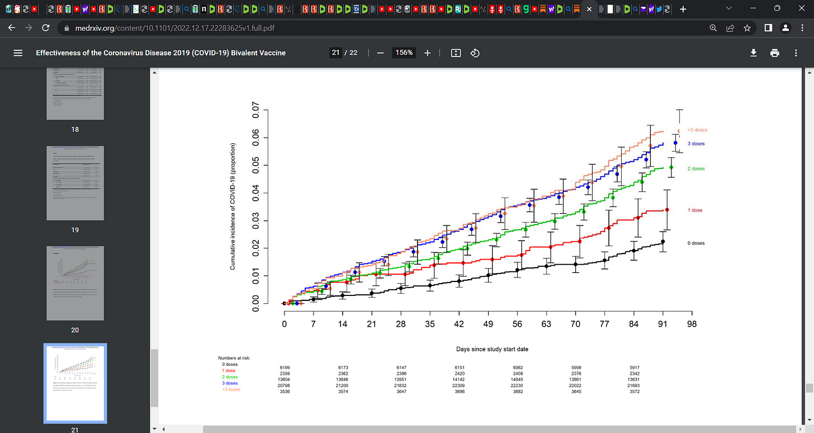
Task: Print the document
Action: [x=775, y=53]
